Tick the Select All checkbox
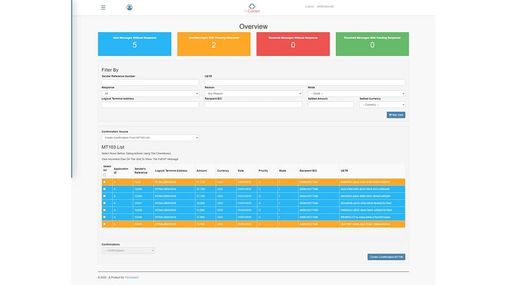This screenshot has height=285, width=507. pos(104,175)
